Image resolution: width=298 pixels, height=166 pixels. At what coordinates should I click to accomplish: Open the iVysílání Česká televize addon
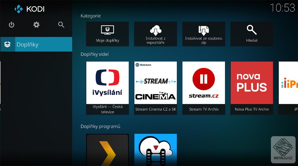tap(107, 88)
